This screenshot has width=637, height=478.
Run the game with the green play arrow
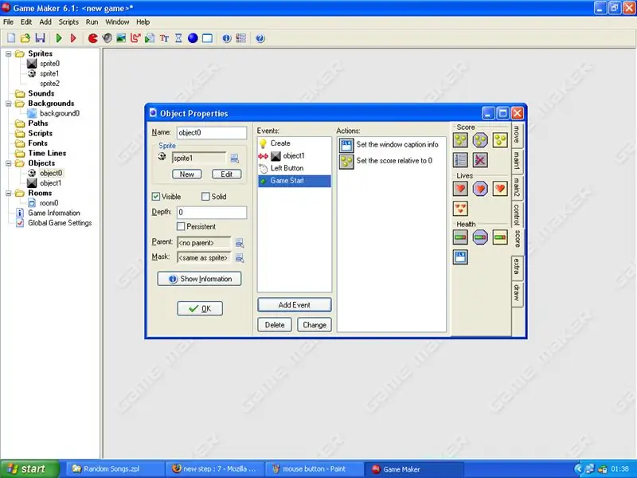(x=59, y=38)
